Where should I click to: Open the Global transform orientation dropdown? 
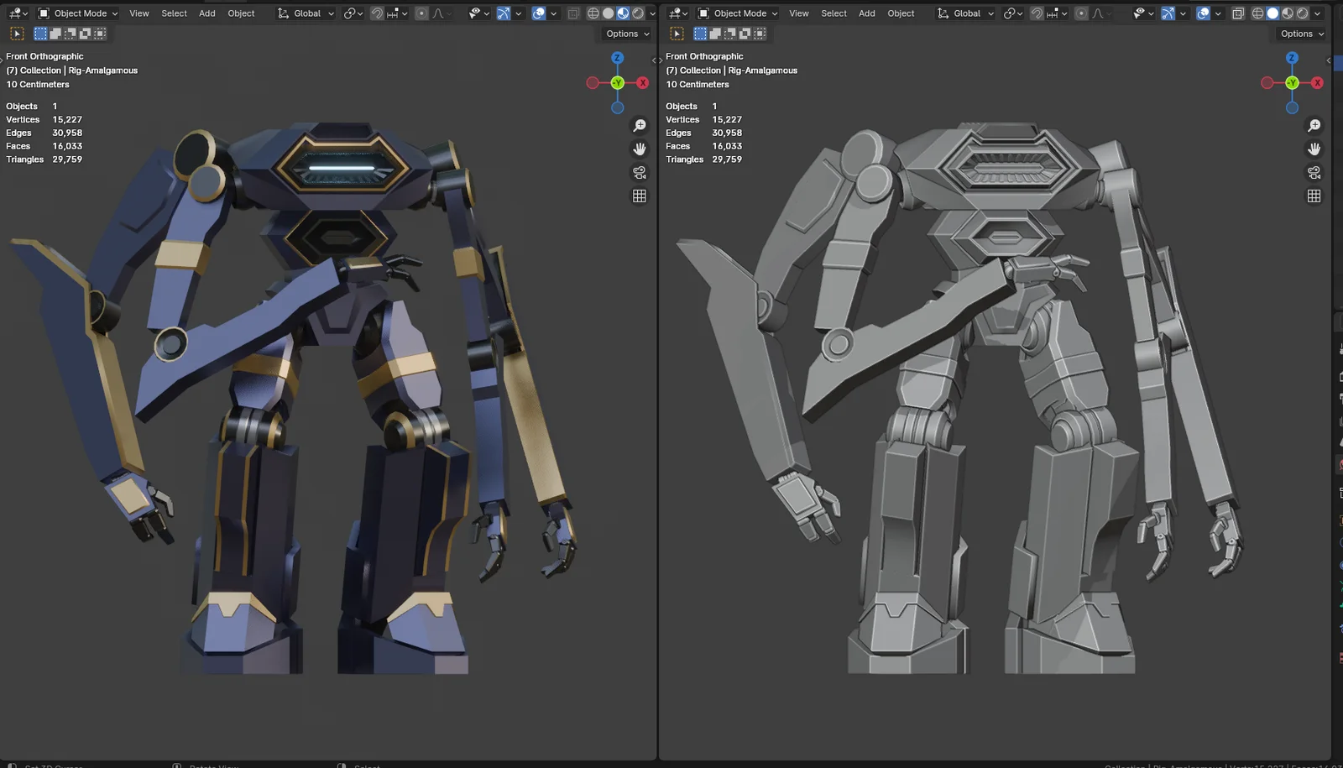click(305, 13)
